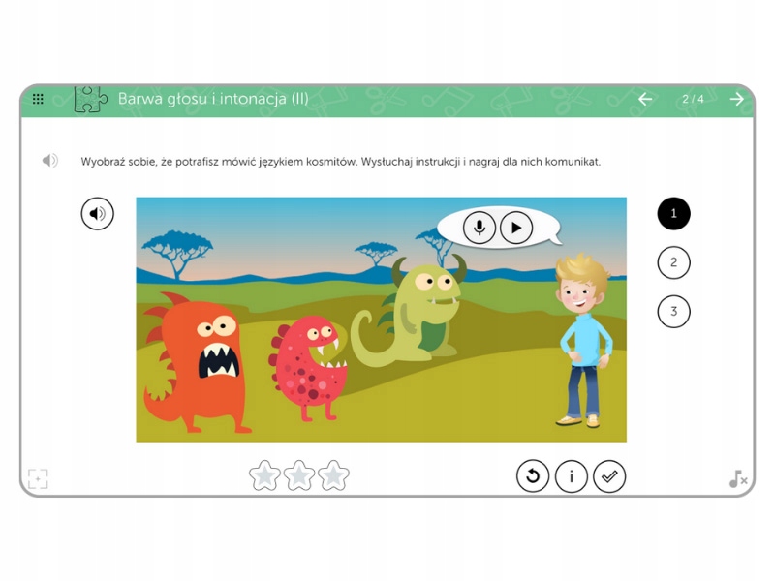
Task: Select step 1 circle
Action: [x=673, y=213]
